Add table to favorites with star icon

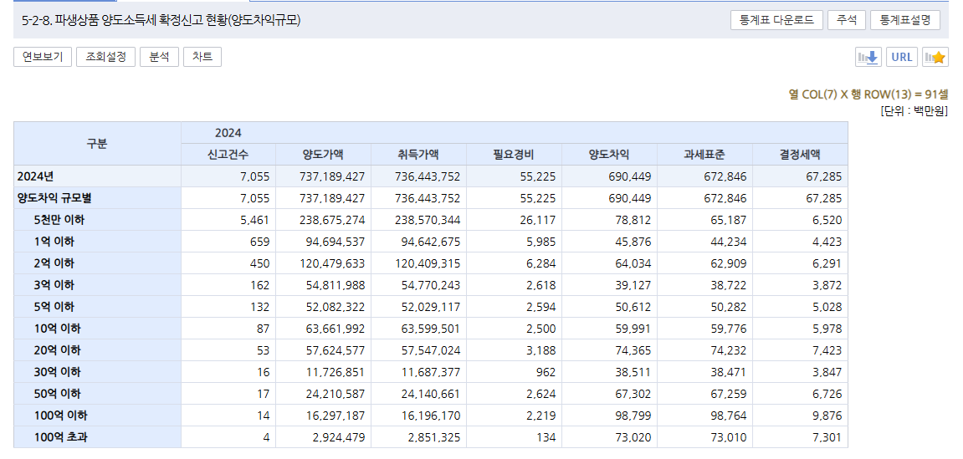(935, 57)
